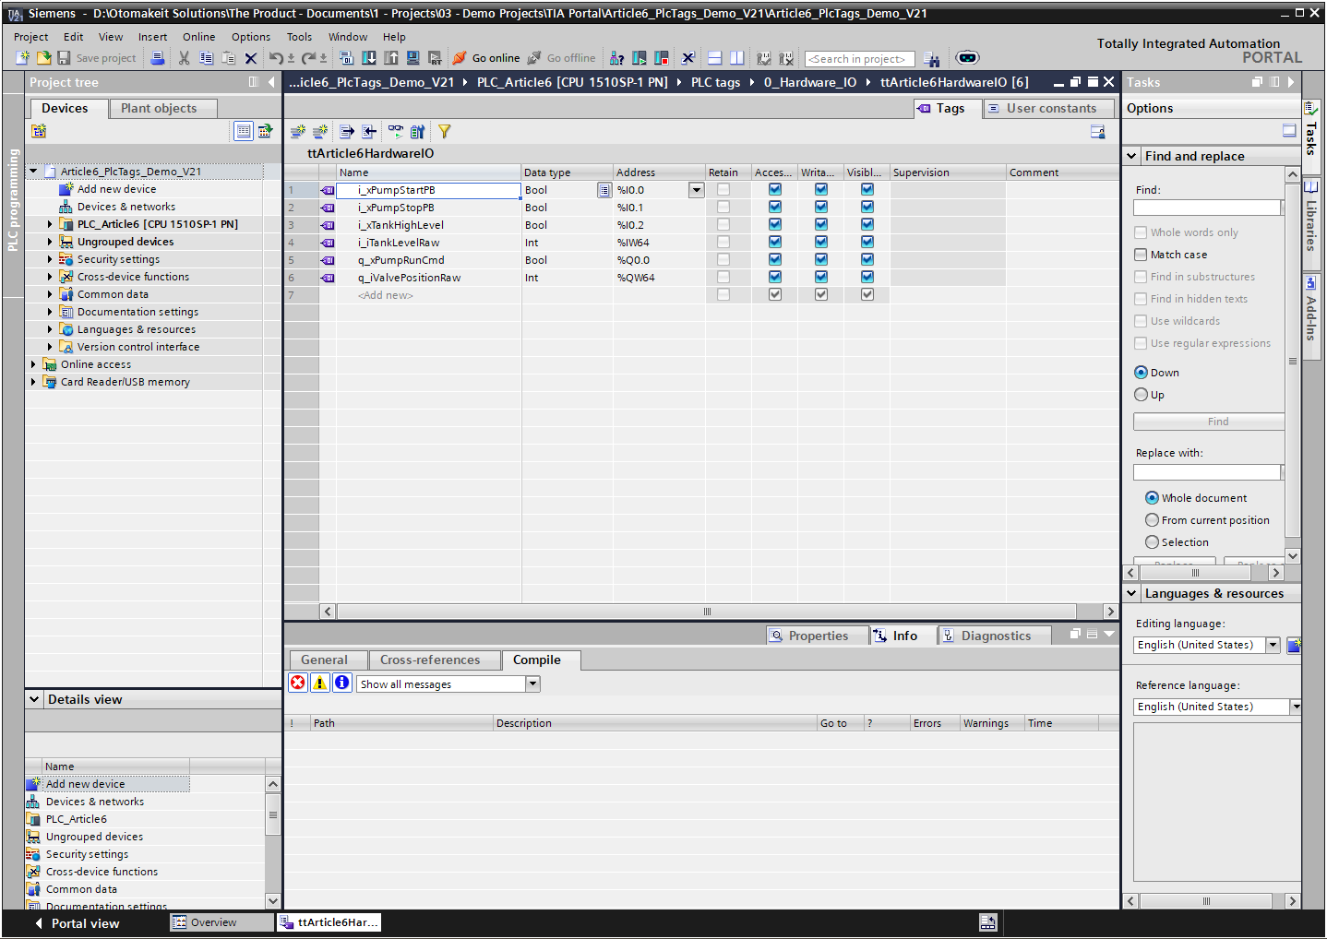Click the Open project icon
The height and width of the screenshot is (939, 1327).
pyautogui.click(x=43, y=58)
